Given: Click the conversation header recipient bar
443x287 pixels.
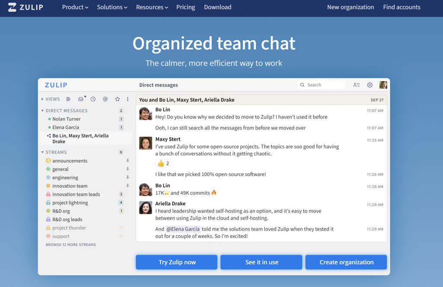Looking at the screenshot, I should click(261, 100).
